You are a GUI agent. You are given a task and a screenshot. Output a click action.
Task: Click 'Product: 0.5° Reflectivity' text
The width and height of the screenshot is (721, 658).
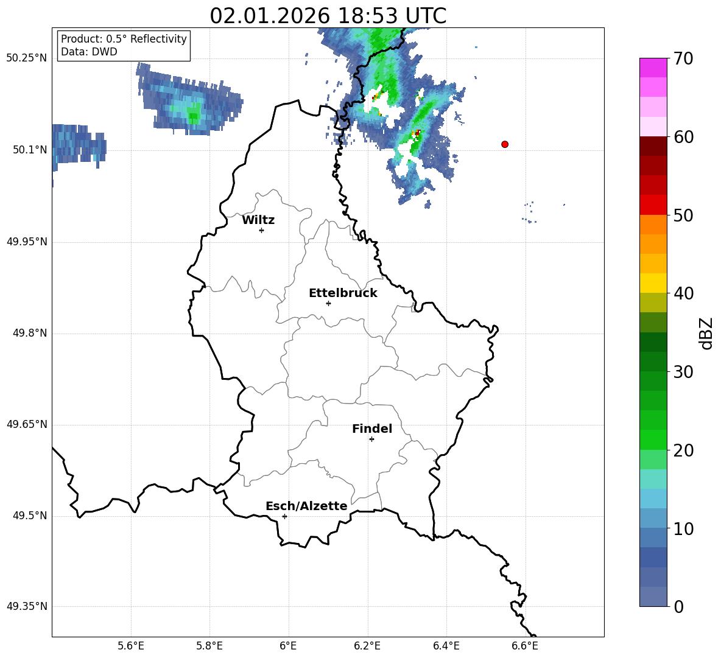click(124, 38)
